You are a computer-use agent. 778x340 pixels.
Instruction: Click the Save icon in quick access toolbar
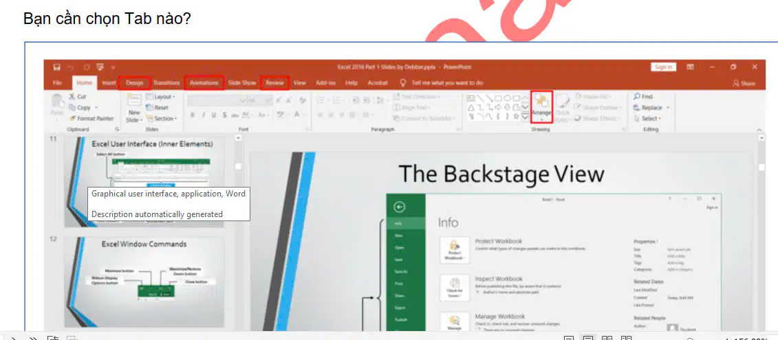coord(56,67)
